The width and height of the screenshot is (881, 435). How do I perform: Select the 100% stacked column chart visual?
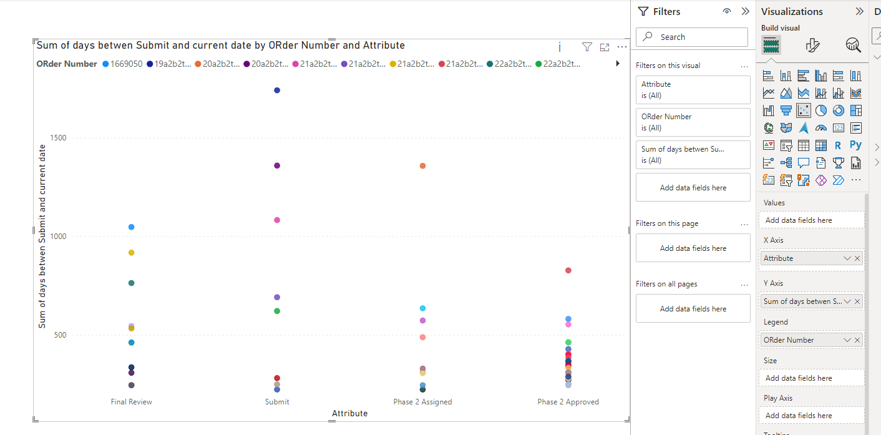pos(856,76)
